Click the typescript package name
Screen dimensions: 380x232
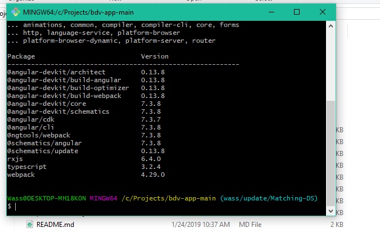26,167
